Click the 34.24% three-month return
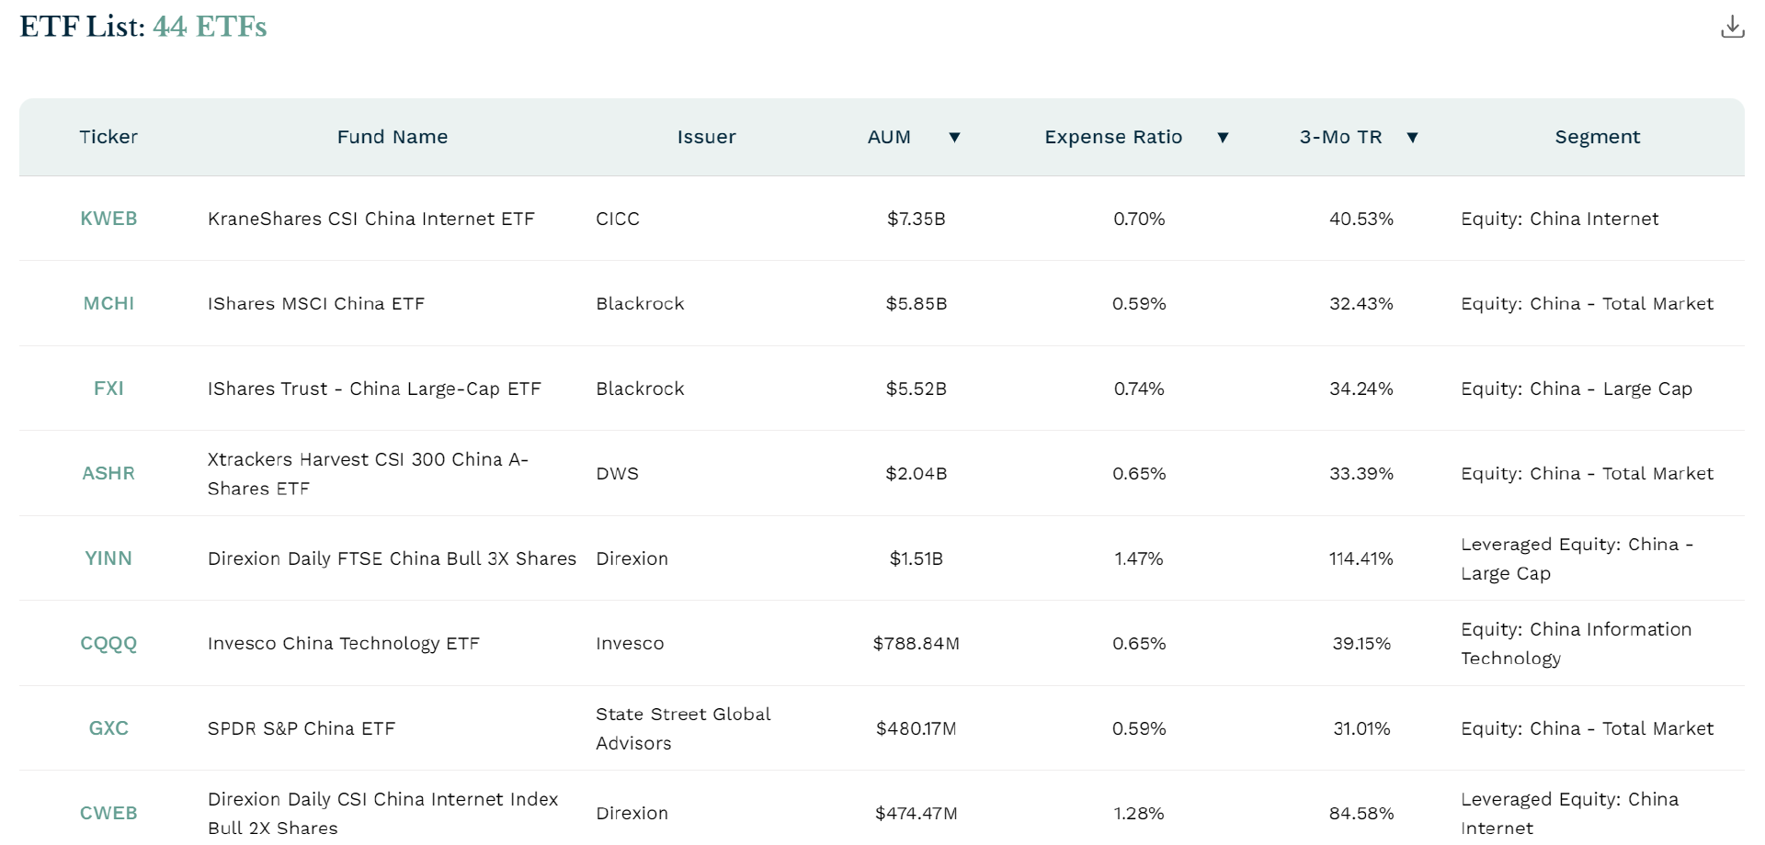The height and width of the screenshot is (845, 1765). [x=1361, y=389]
